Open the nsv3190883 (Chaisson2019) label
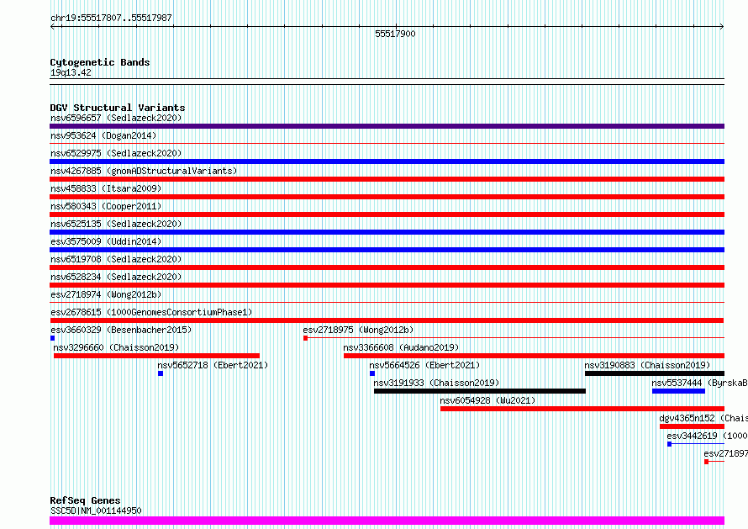This screenshot has width=748, height=529. click(x=647, y=365)
